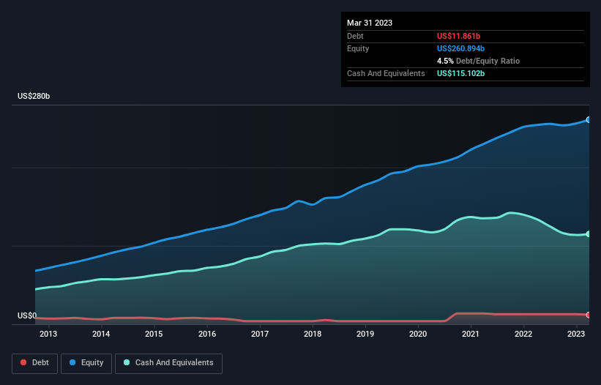This screenshot has width=601, height=385.
Task: Click the 2013 x-axis label
Action: (48, 334)
